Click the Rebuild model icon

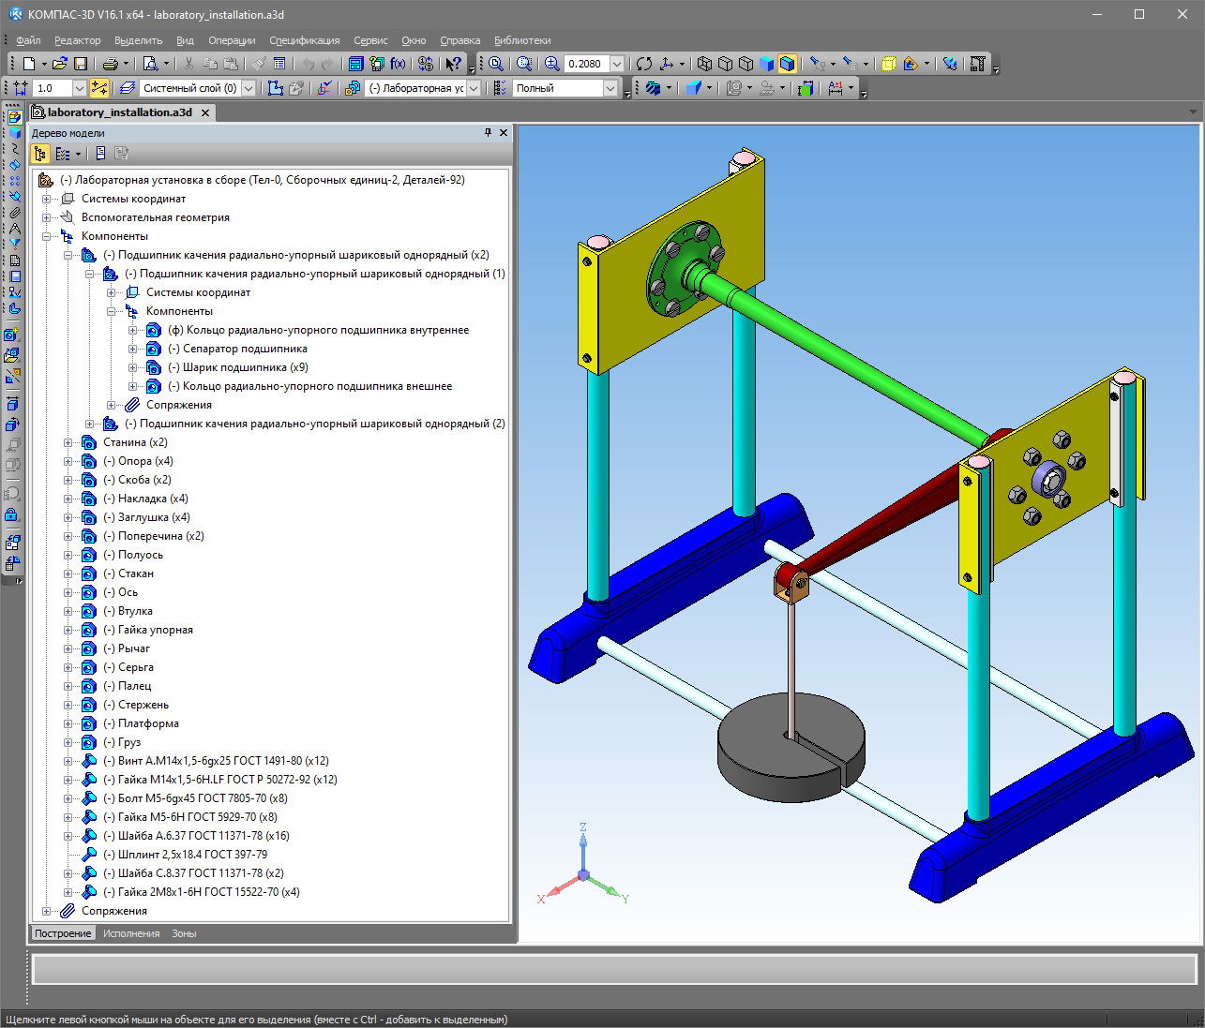pos(426,64)
